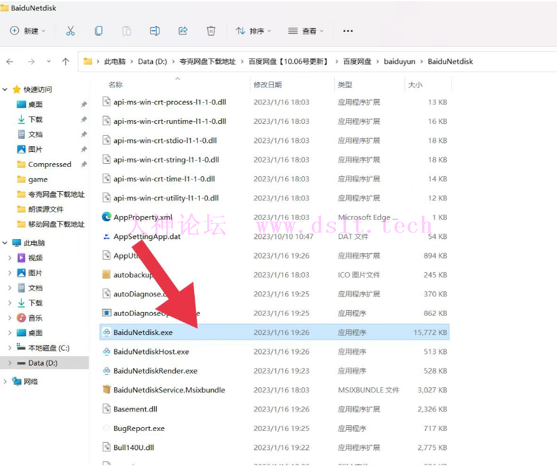Click the BaiduNetdiskHost.exe icon

point(106,351)
